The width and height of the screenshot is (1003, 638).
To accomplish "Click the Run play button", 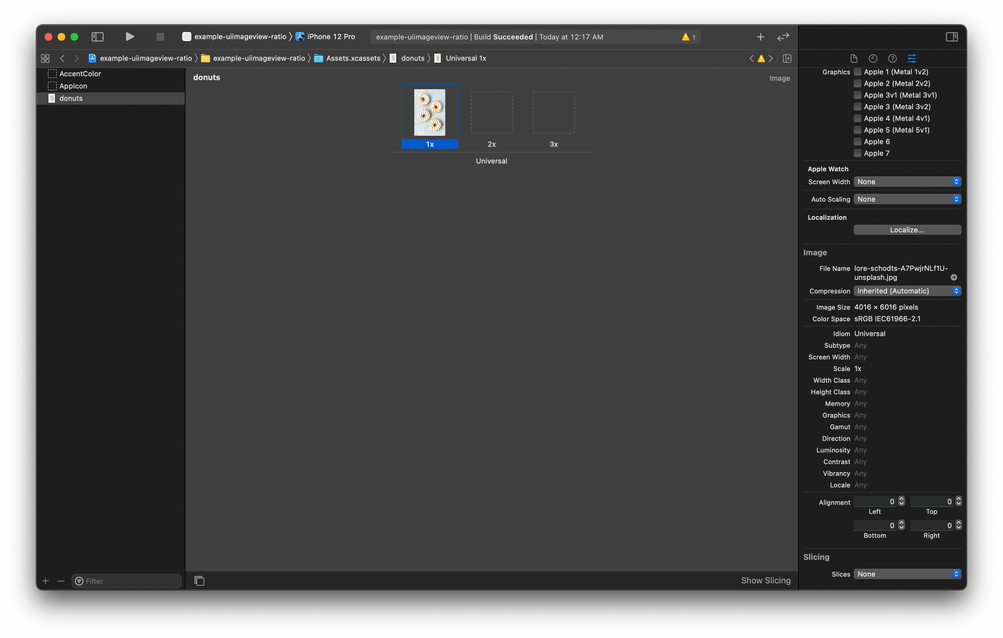I will point(130,37).
